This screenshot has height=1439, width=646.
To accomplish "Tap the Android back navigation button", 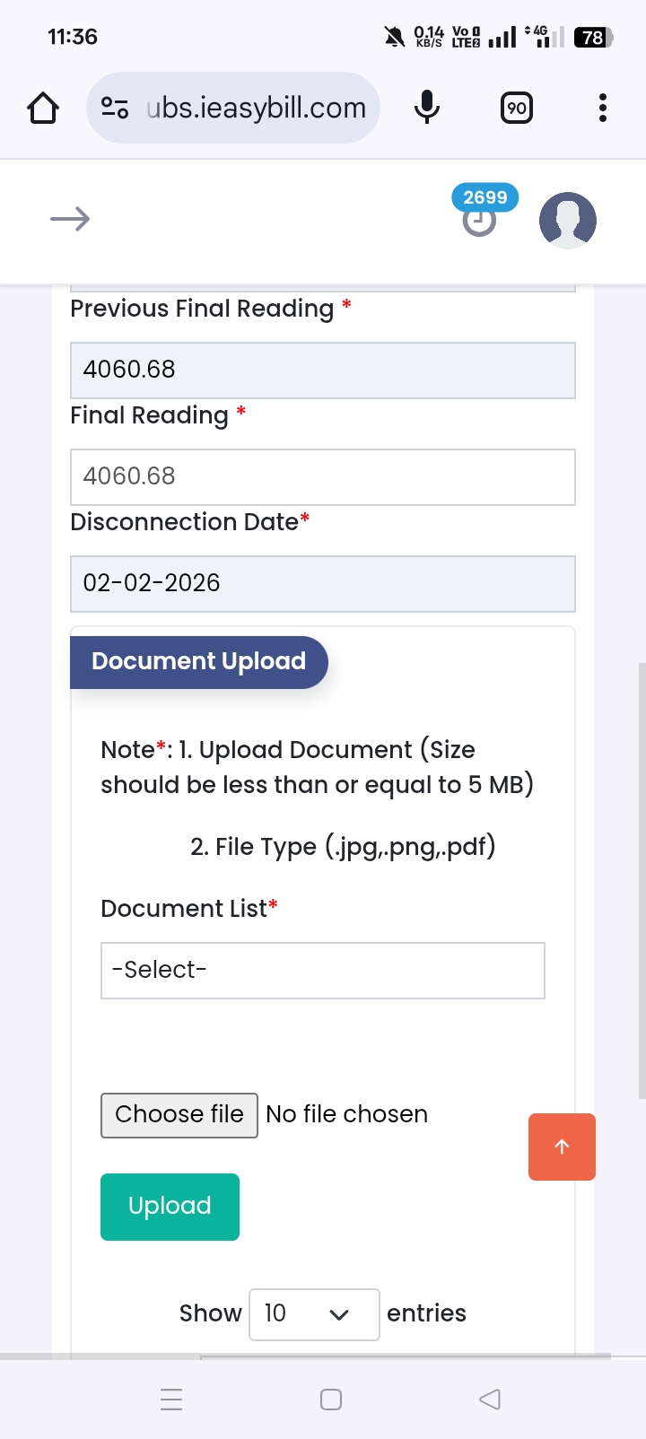I will pos(490,1400).
